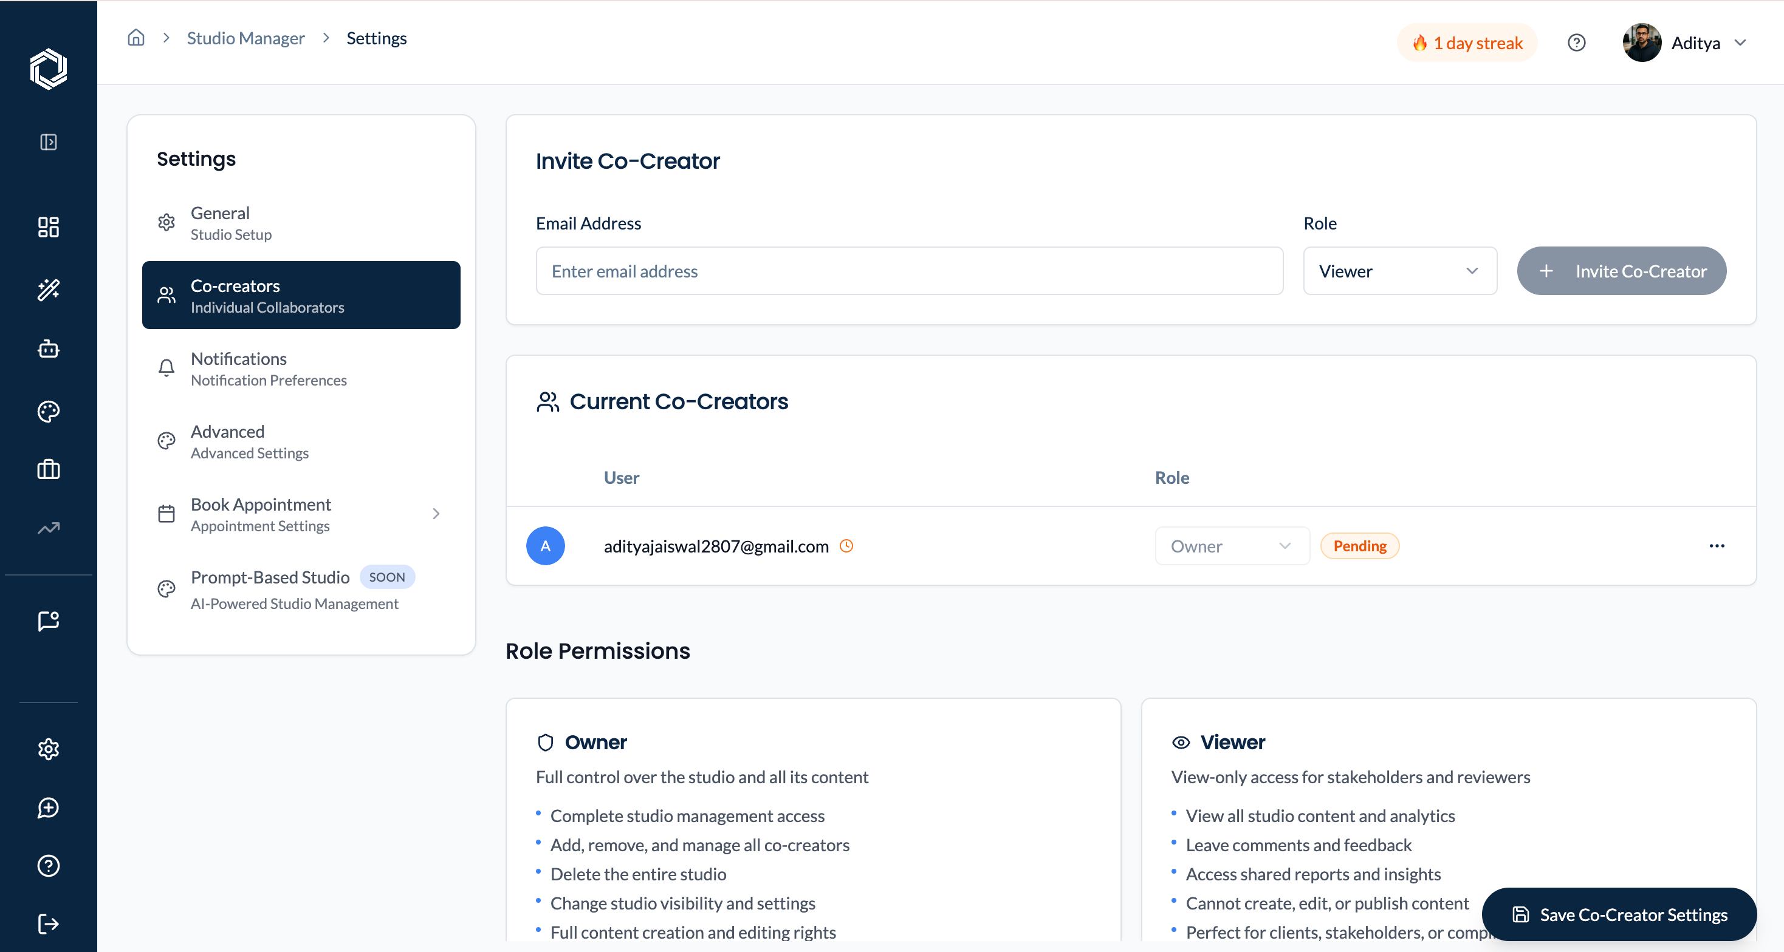The width and height of the screenshot is (1784, 952).
Task: Open the dashboard grid icon in sidebar
Action: tap(49, 227)
